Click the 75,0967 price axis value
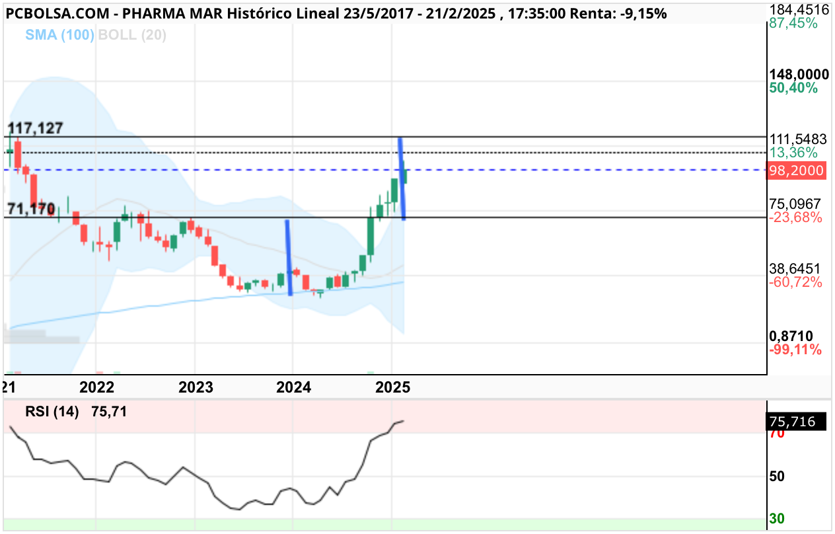835x534 pixels. 796,204
